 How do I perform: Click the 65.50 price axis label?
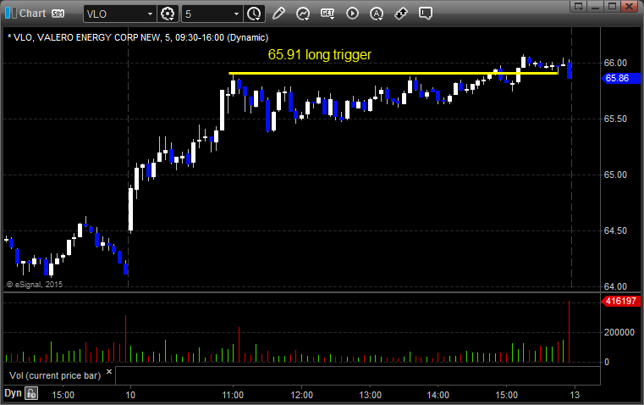point(615,119)
